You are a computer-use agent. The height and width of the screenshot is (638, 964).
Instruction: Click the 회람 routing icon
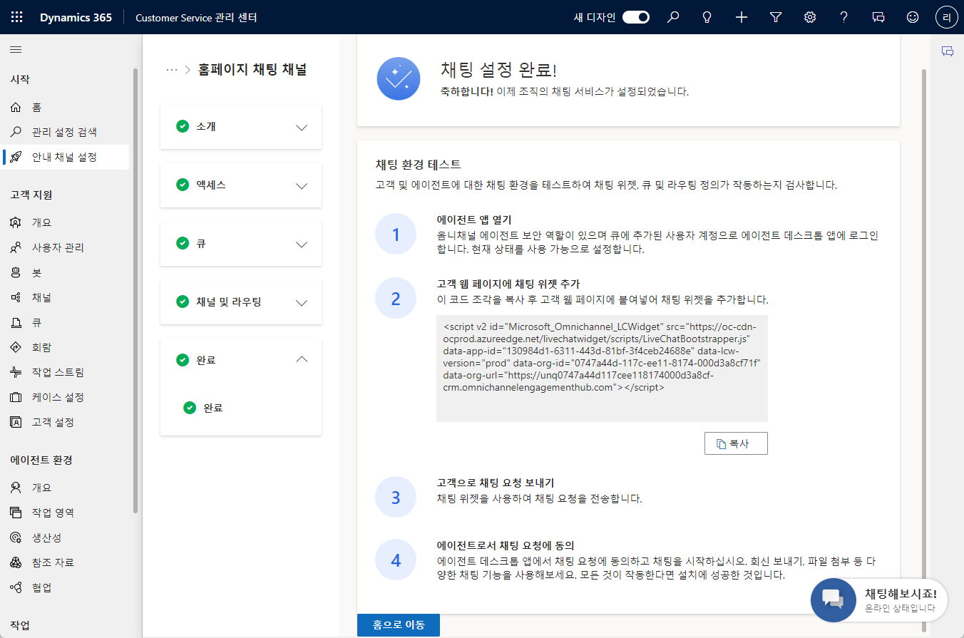click(16, 347)
